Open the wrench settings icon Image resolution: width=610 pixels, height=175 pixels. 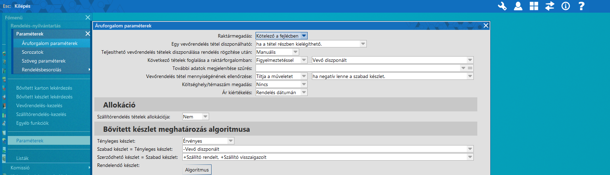click(502, 6)
